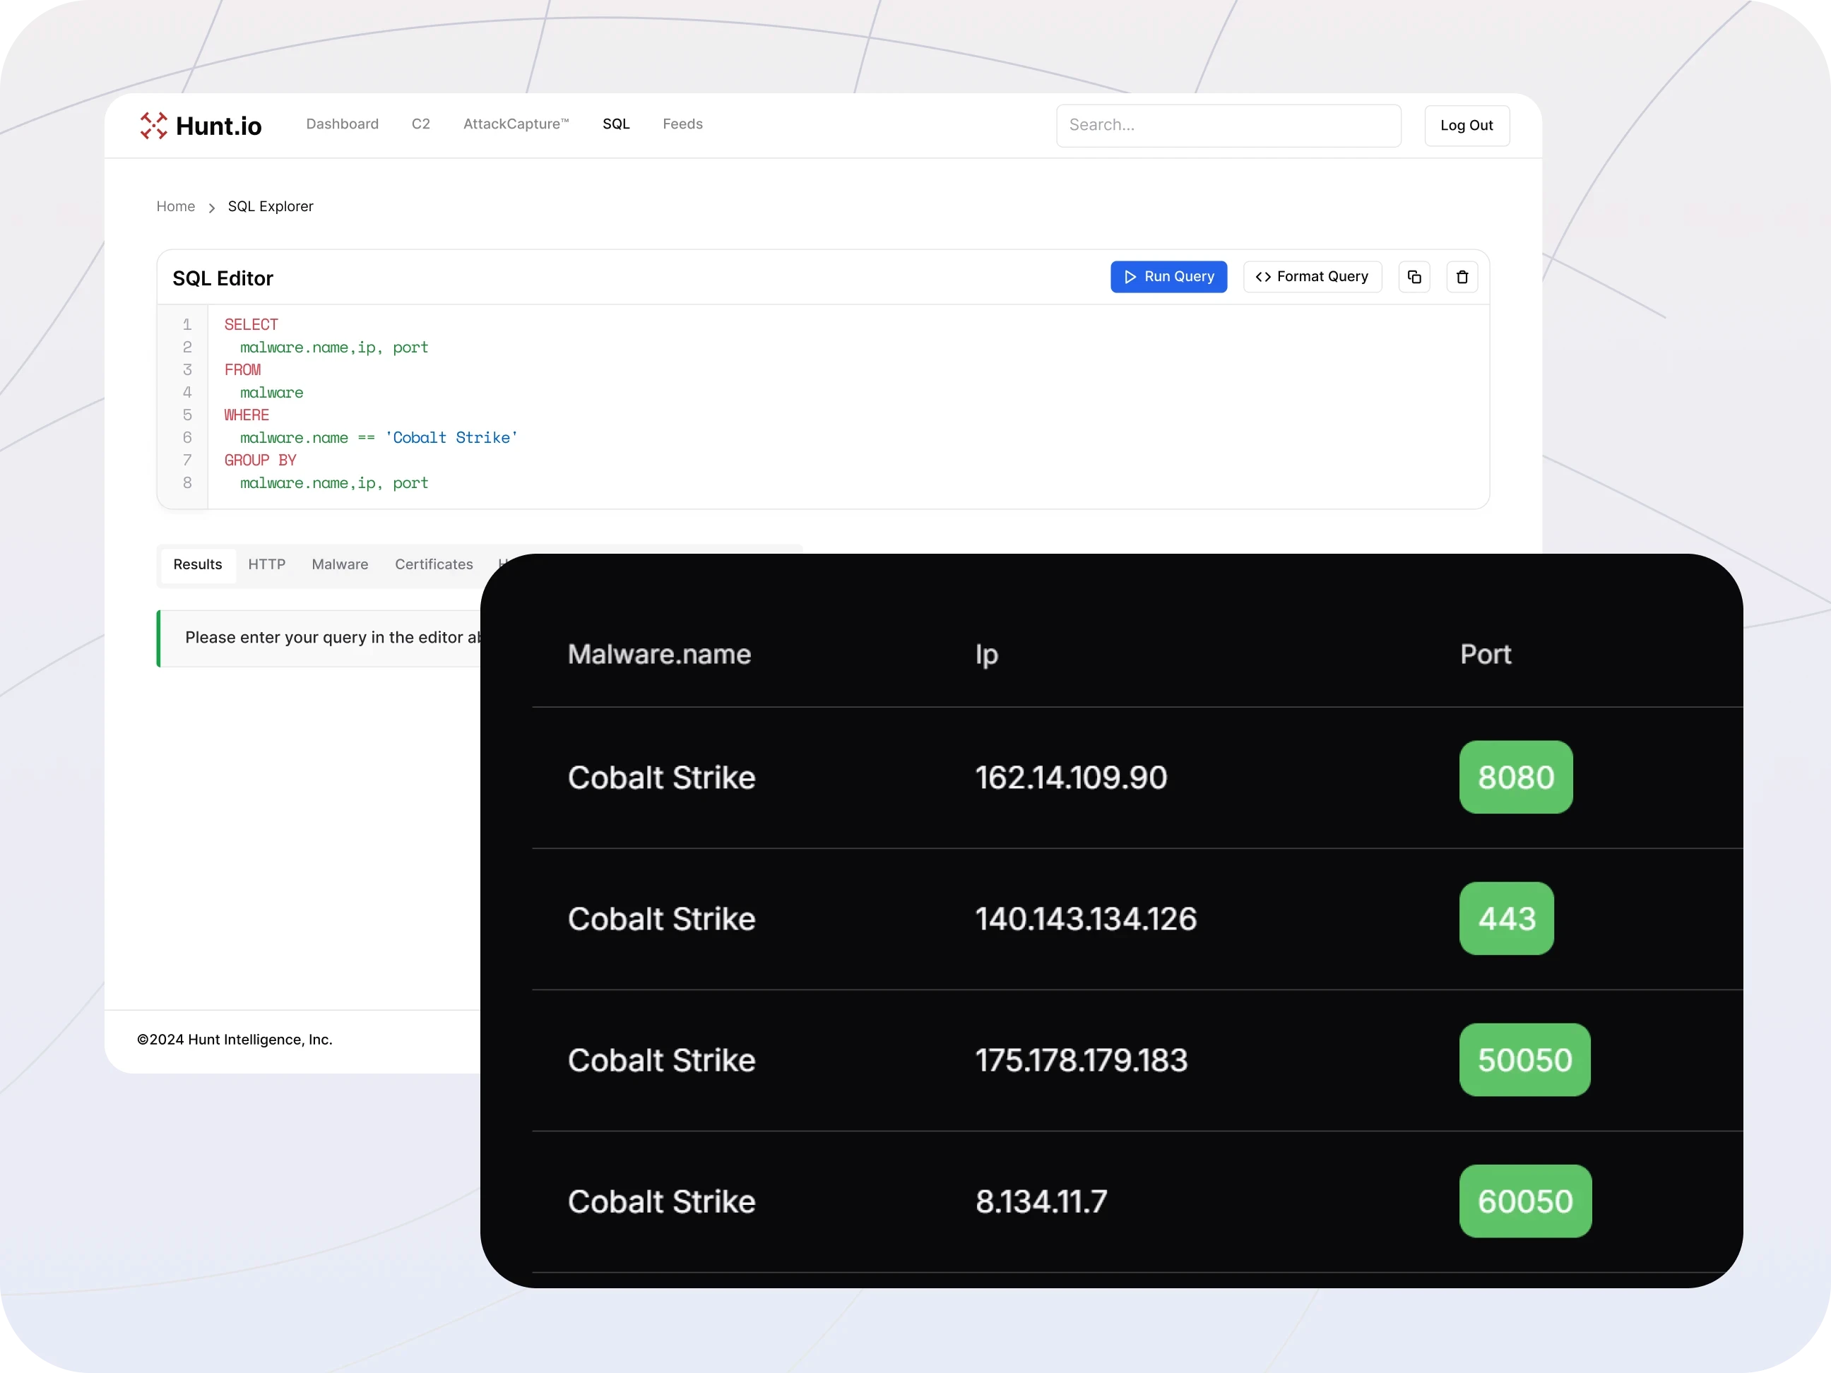
Task: Switch to the HTTP results tab
Action: point(267,564)
